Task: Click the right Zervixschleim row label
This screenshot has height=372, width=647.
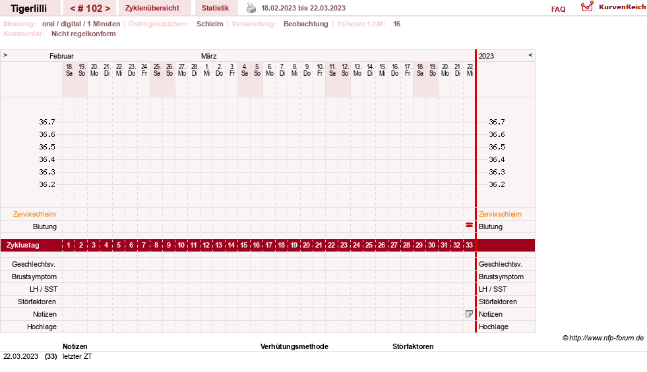Action: click(x=500, y=214)
